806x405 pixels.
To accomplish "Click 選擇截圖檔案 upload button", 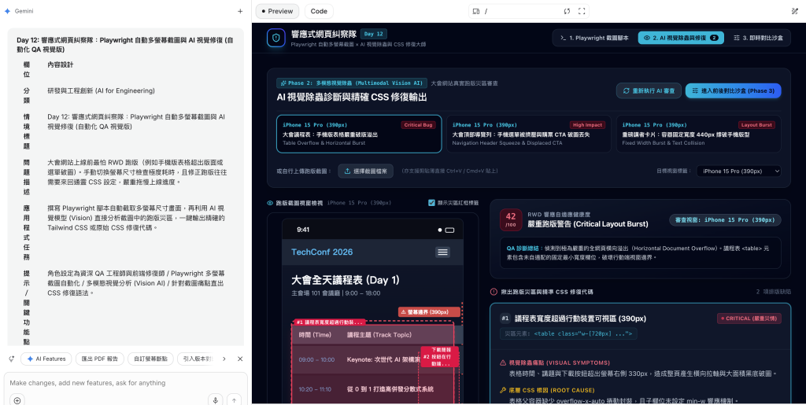I will tap(366, 171).
